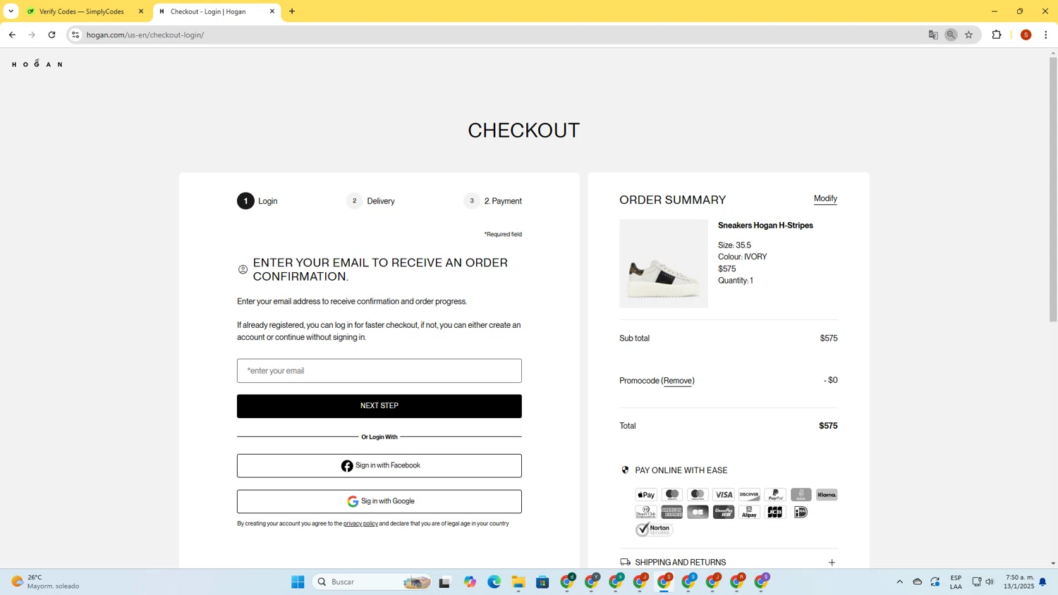
Task: Click the iDEAL payment icon
Action: [x=801, y=512]
